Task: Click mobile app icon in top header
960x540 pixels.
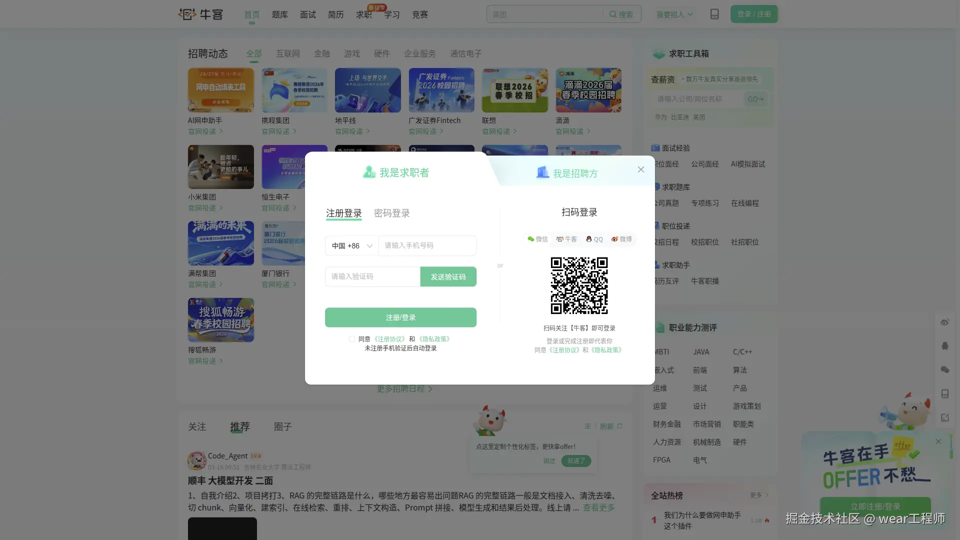Action: [714, 14]
